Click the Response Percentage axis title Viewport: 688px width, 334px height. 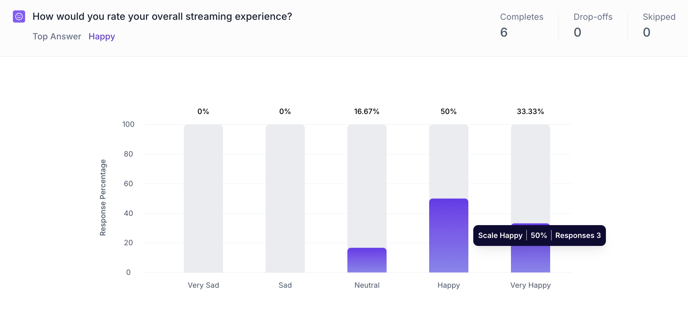(103, 198)
